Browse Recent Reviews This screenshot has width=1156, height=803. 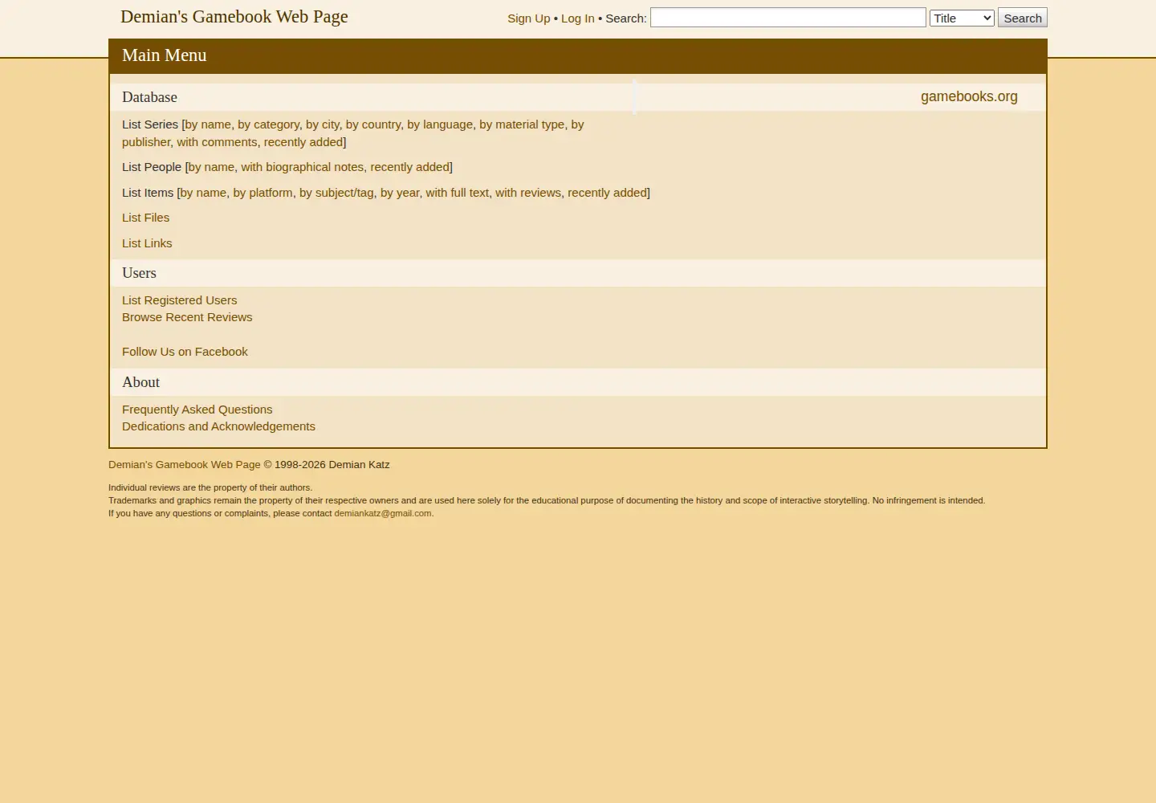[x=187, y=317]
